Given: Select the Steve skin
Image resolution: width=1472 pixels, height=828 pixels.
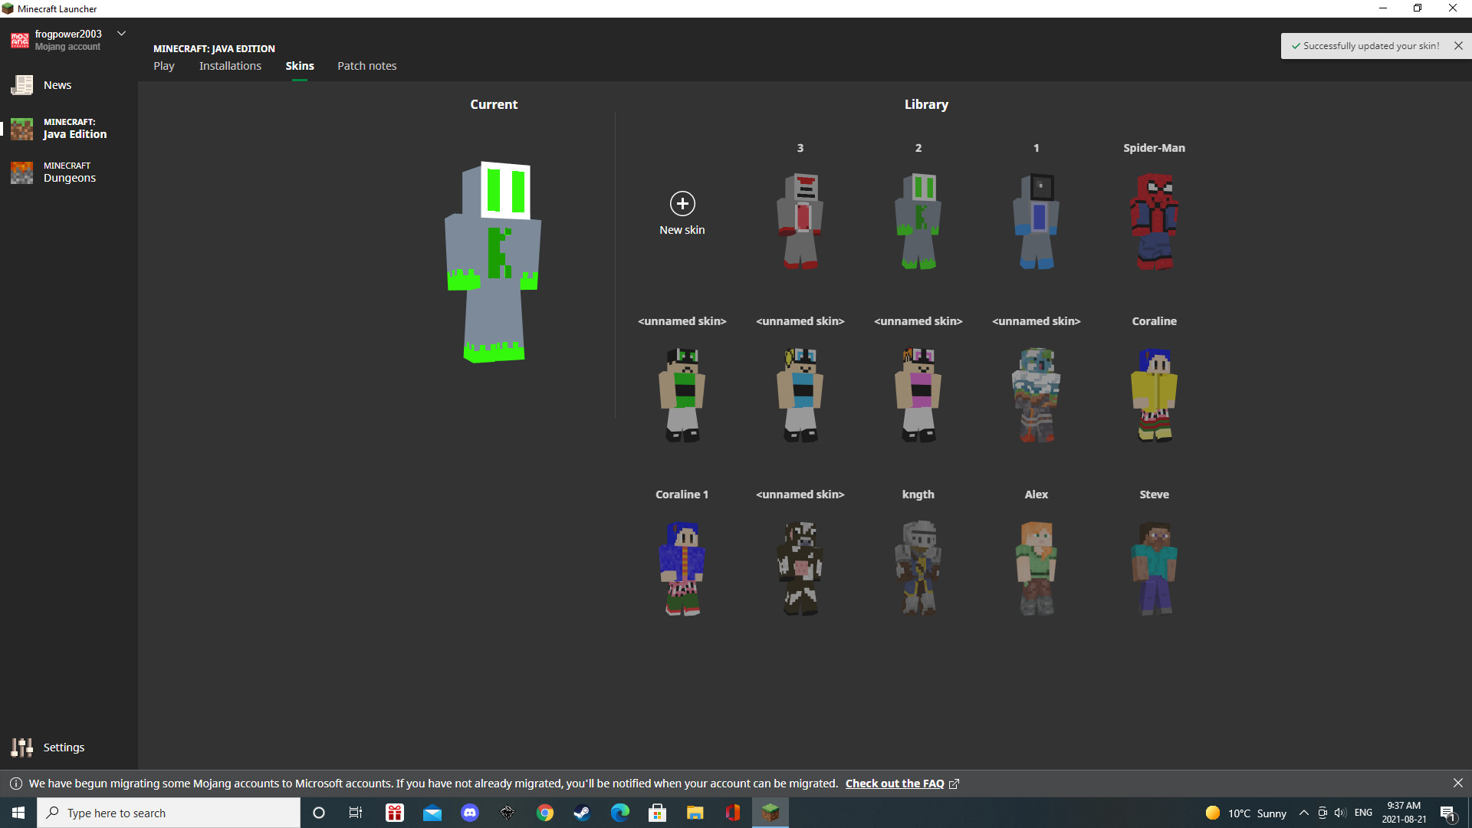Looking at the screenshot, I should 1154,568.
